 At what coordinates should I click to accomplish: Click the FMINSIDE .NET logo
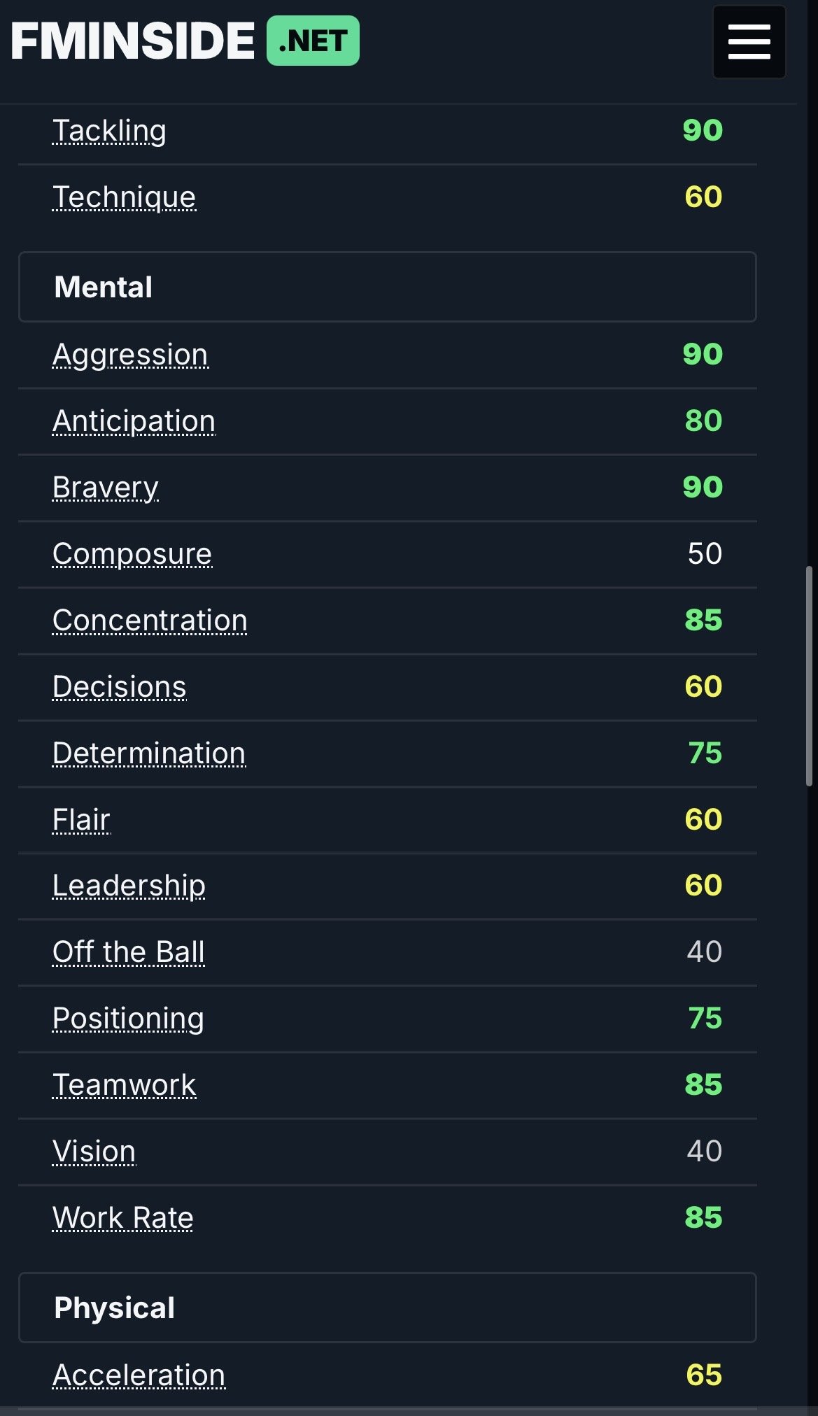185,41
